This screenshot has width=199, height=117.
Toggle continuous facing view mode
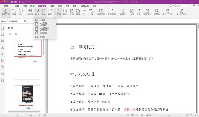tap(142, 115)
